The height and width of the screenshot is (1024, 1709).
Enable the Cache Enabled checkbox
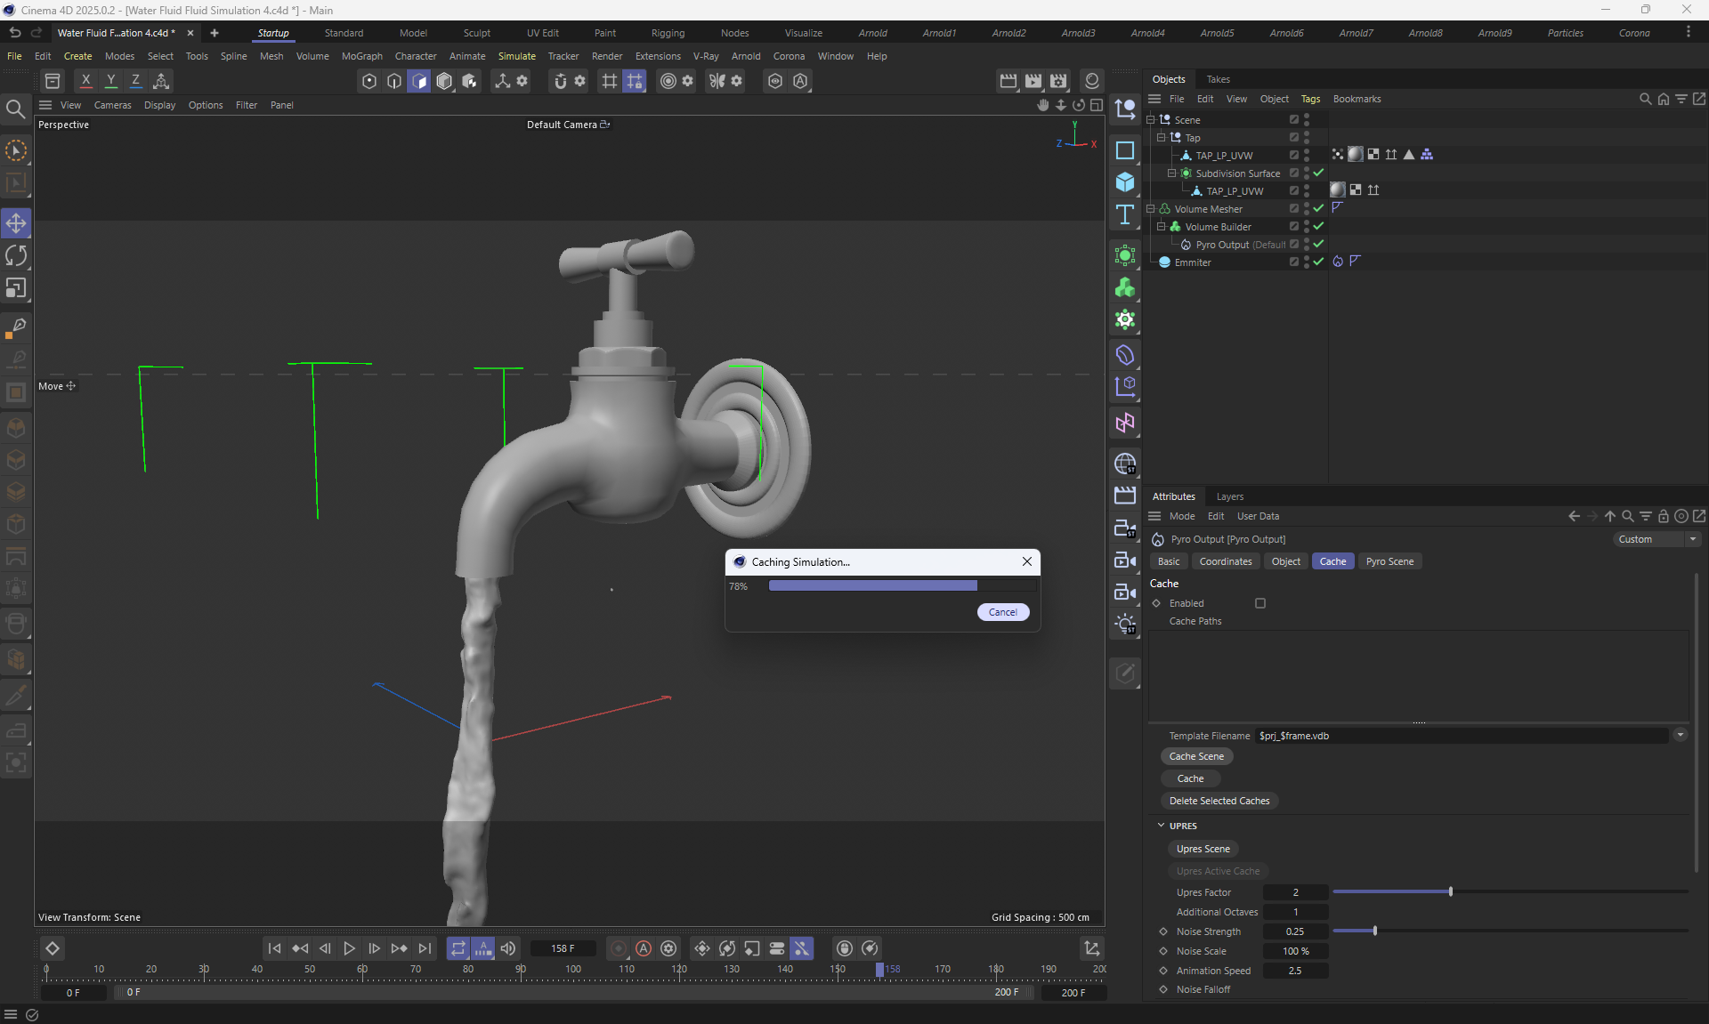[1260, 603]
